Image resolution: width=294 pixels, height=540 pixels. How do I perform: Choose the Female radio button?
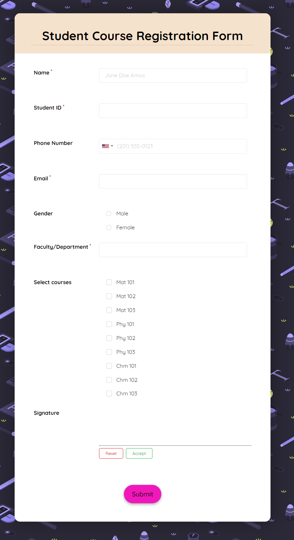tap(109, 228)
